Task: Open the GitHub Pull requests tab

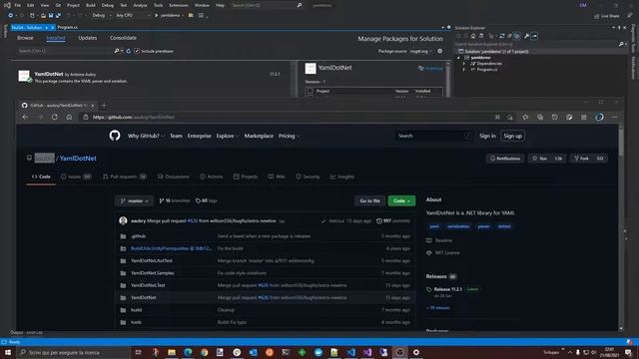Action: 125,177
